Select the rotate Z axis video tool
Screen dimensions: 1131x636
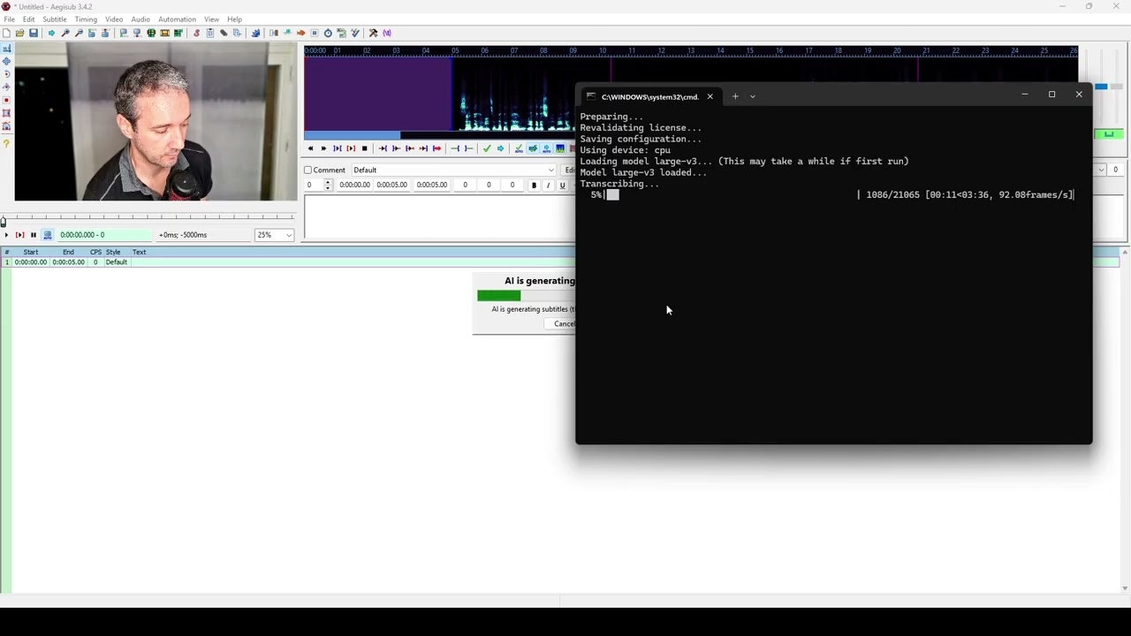coord(6,74)
